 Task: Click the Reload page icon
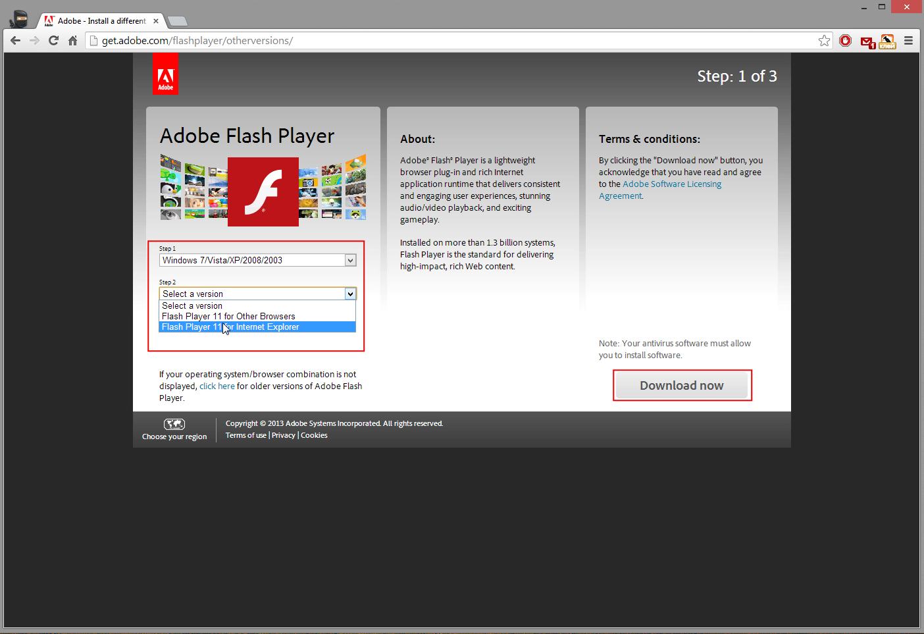tap(53, 40)
